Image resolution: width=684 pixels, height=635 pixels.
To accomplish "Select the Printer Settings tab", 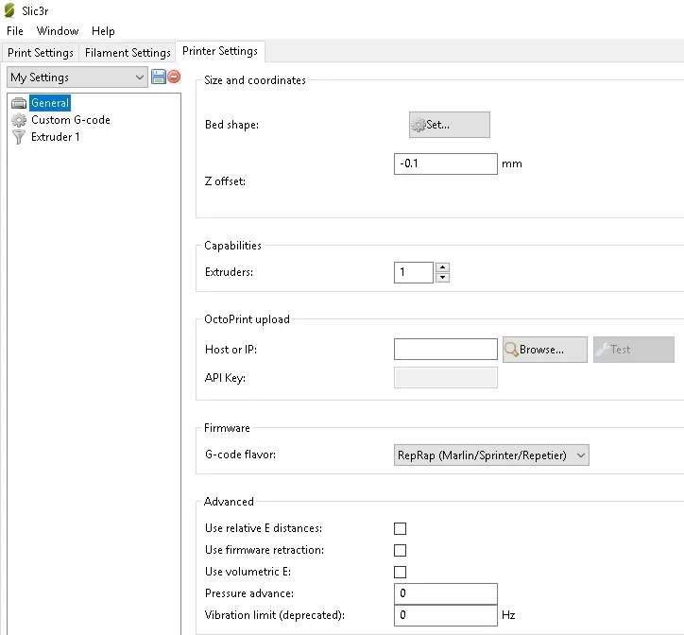I will [x=220, y=51].
